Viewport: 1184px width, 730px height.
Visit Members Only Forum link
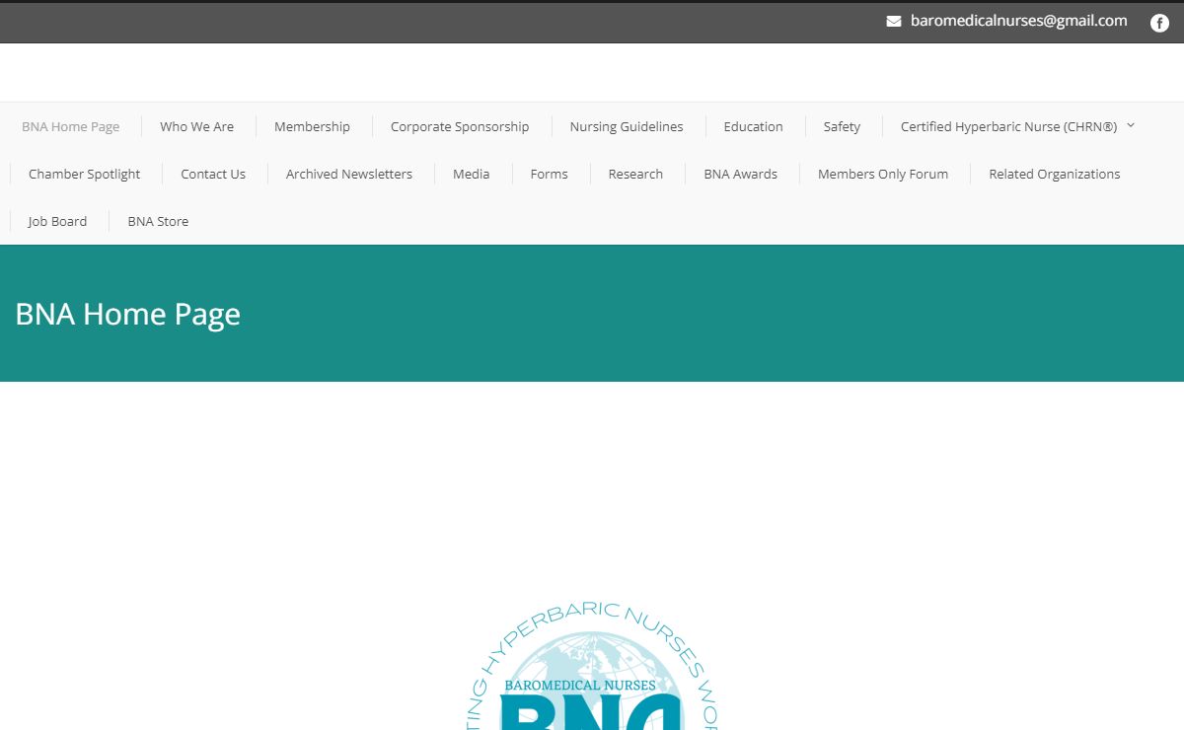(883, 174)
